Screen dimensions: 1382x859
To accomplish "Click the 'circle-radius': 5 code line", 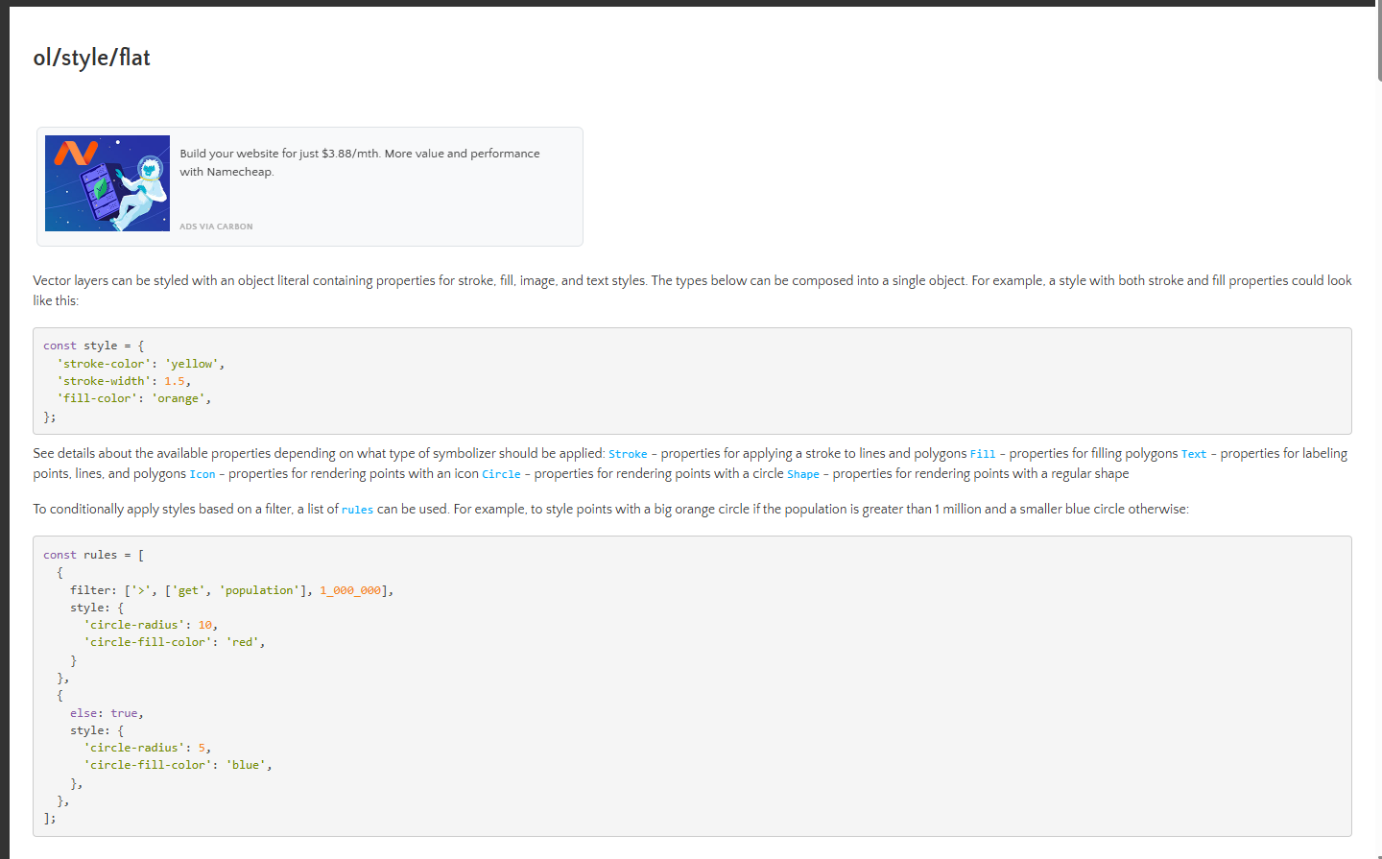I will pos(147,748).
